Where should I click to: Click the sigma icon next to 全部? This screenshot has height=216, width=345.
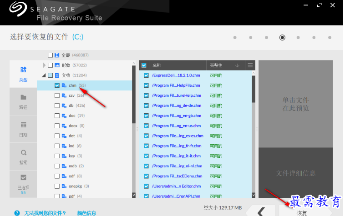pyautogui.click(x=57, y=55)
